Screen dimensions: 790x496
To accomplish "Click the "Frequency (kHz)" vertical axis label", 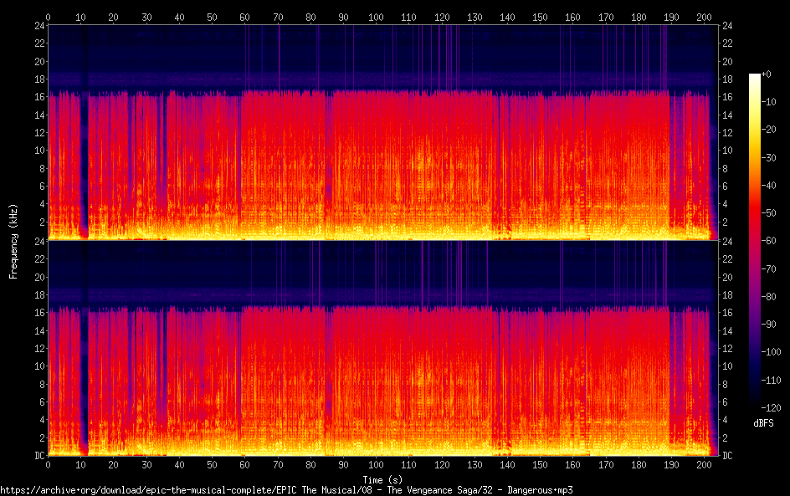I will (13, 240).
